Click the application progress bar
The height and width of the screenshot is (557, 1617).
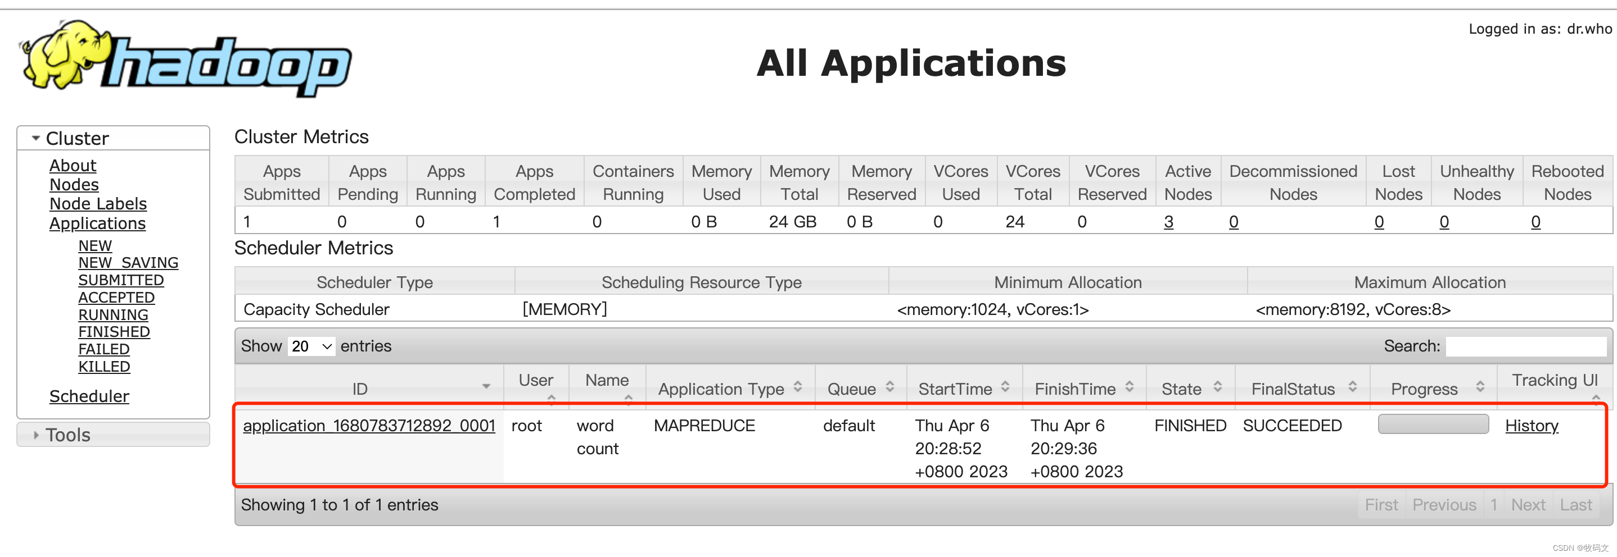[x=1433, y=424]
